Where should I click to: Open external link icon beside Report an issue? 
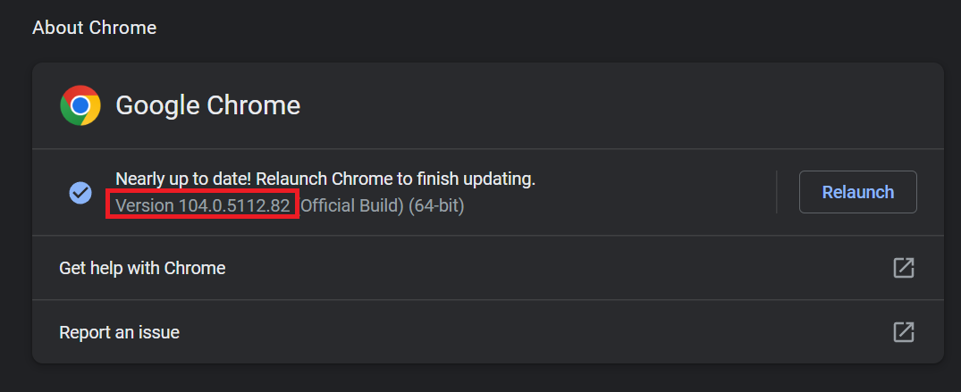point(904,332)
